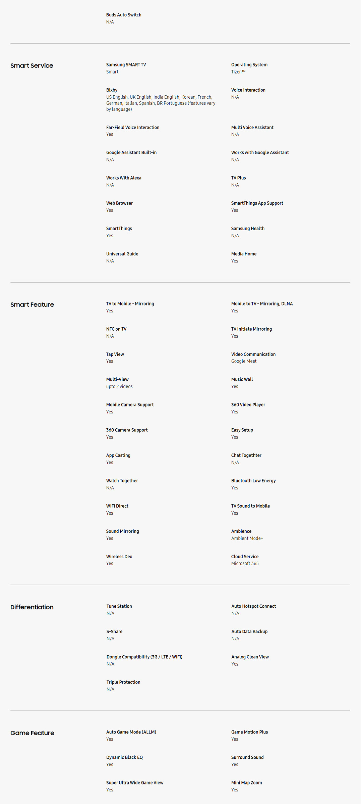Screen dimensions: 362x804
Task: Select the Differentiation section heading
Action: [32, 607]
